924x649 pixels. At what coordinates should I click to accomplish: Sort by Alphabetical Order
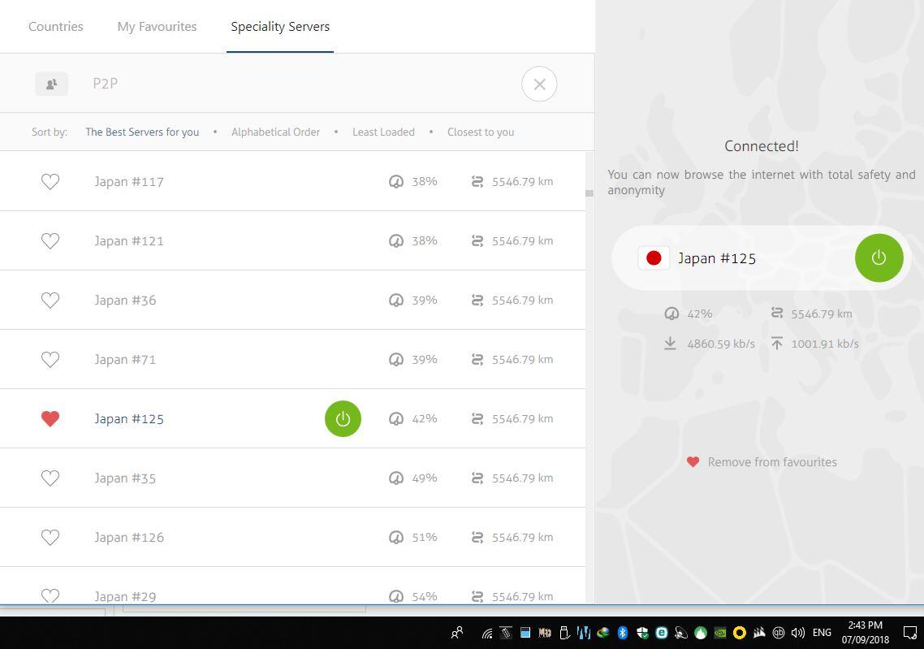275,132
